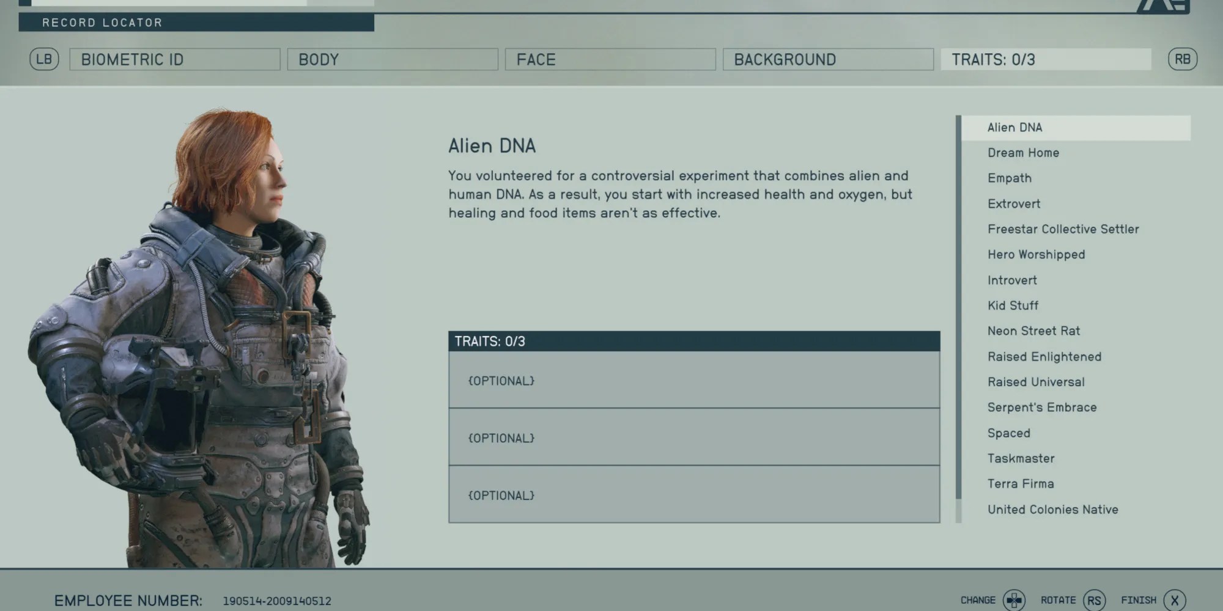Select the United Colonies Native trait
The height and width of the screenshot is (611, 1223).
click(1076, 510)
